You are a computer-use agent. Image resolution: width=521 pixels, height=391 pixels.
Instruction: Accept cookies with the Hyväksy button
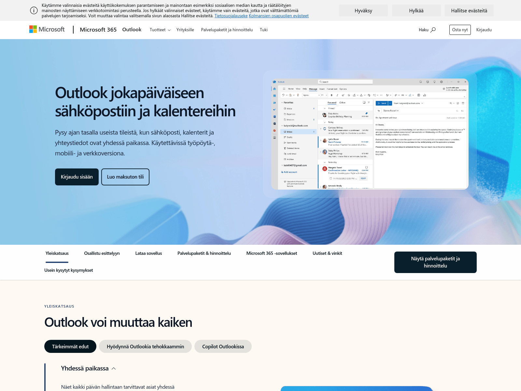[363, 10]
